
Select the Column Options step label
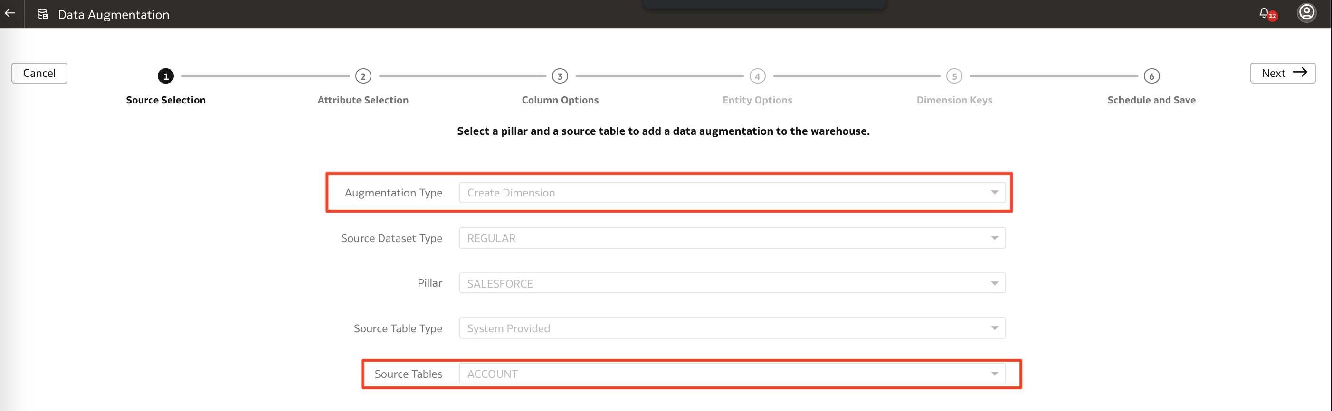point(560,100)
